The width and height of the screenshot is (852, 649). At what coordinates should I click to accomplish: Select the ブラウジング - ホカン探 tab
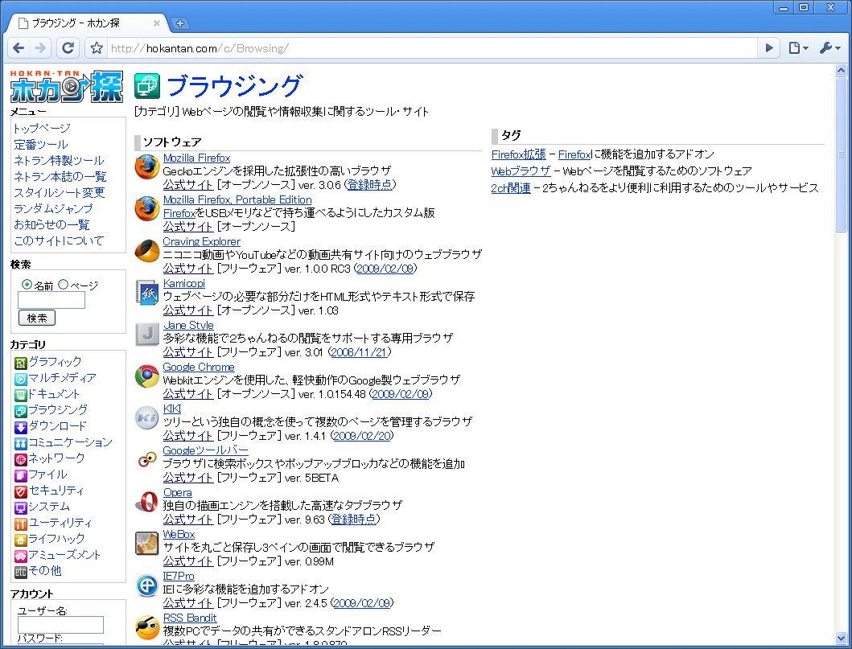87,23
